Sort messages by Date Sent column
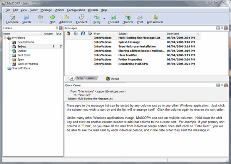This screenshot has width=231, height=164. [183, 34]
